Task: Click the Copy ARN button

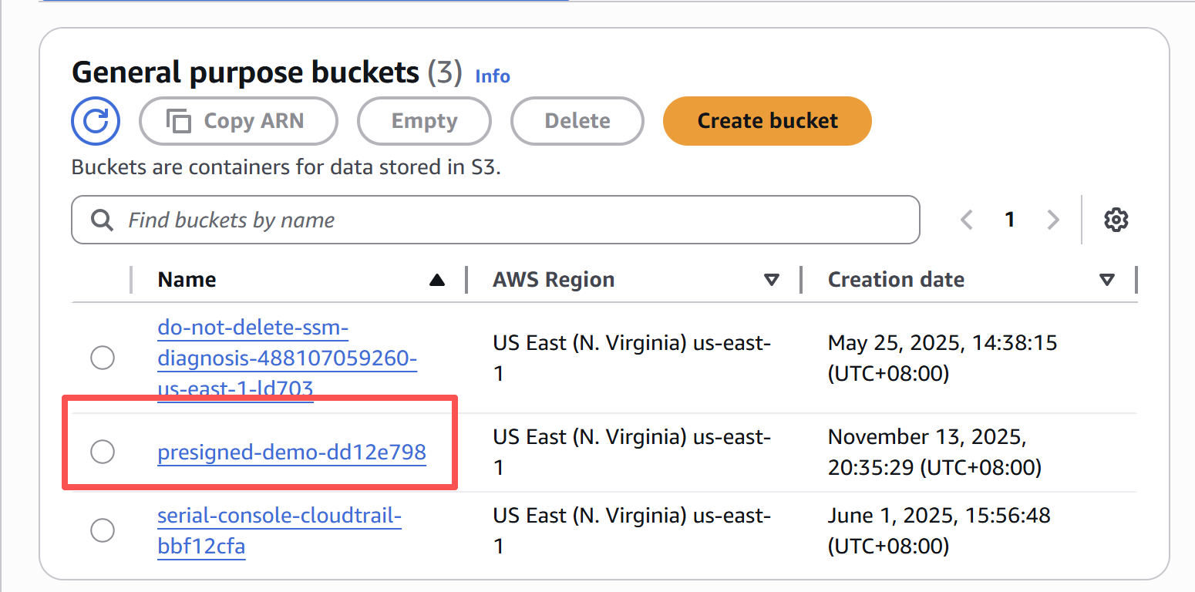Action: pyautogui.click(x=238, y=121)
